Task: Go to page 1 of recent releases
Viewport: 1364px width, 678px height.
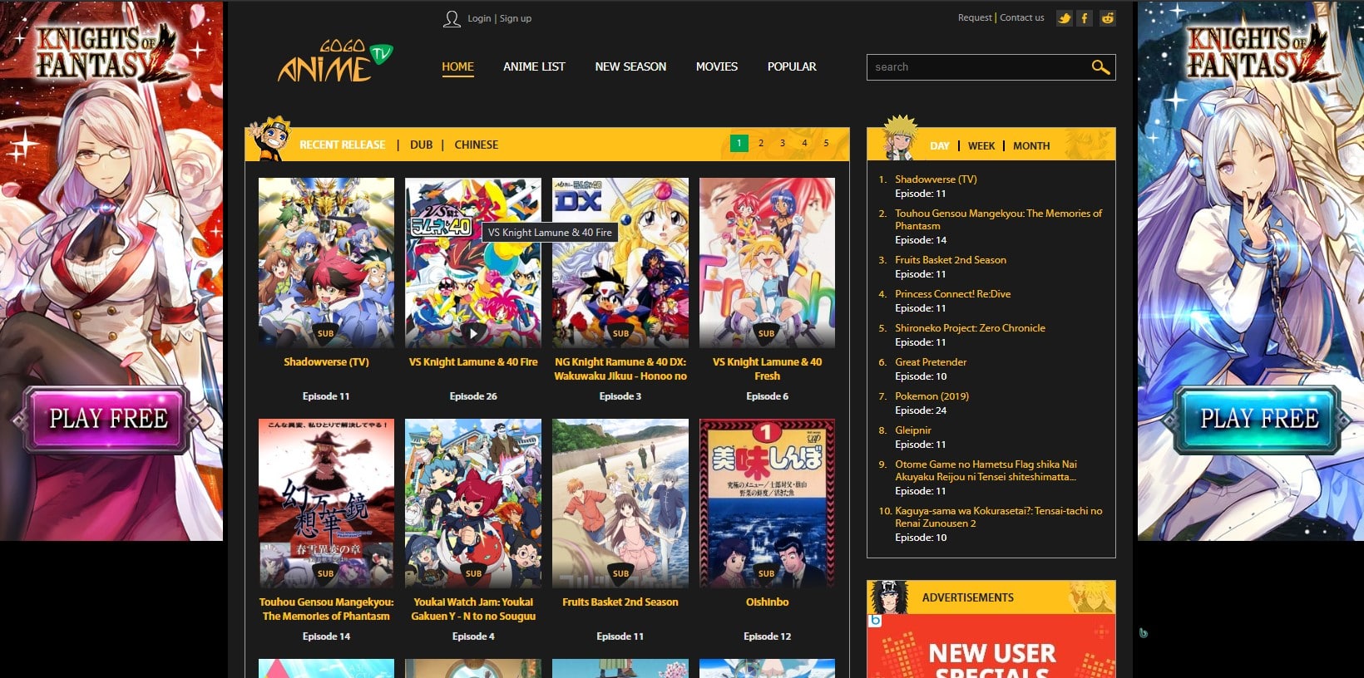Action: pyautogui.click(x=739, y=143)
